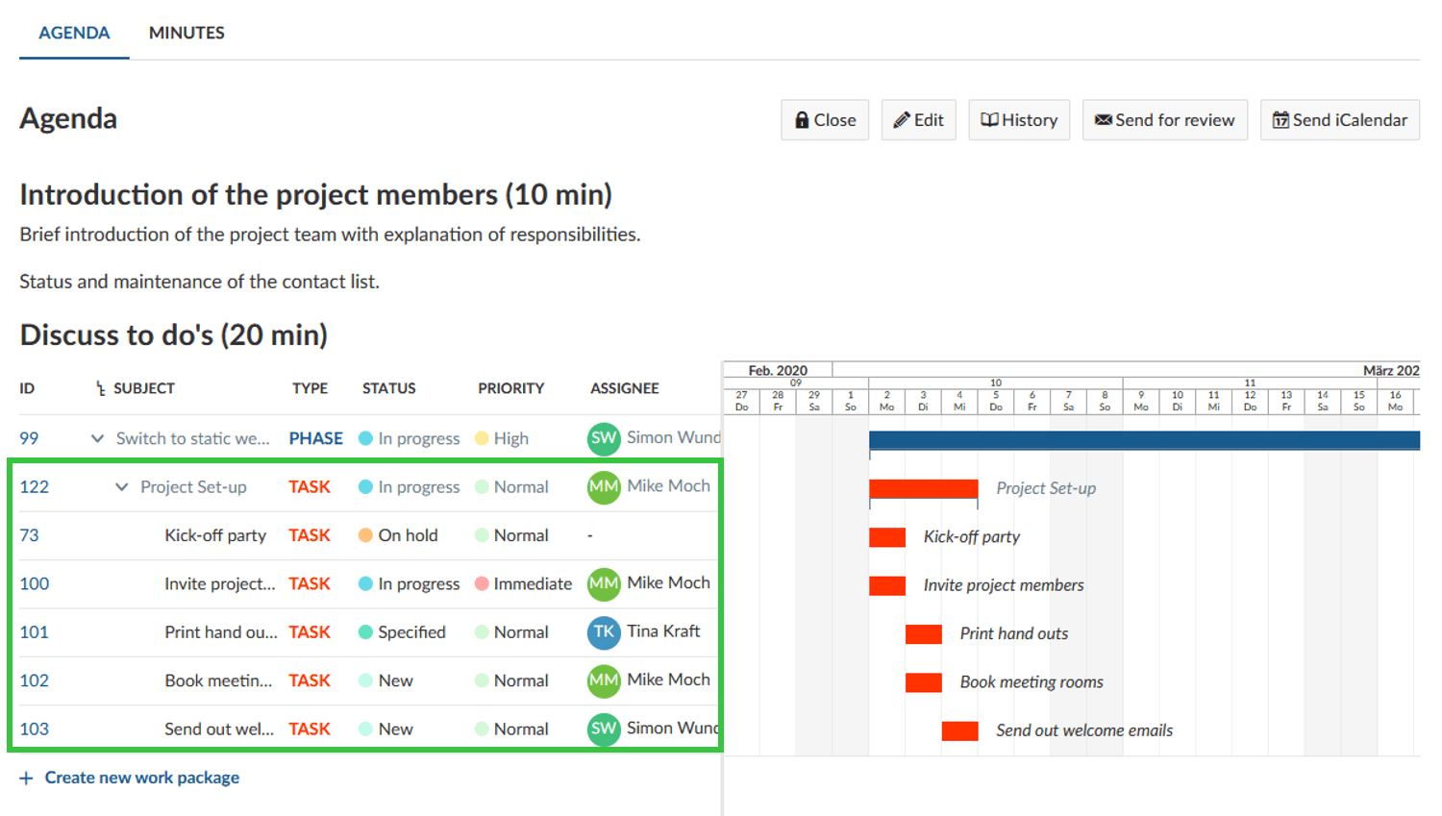Click the book icon on History button

coord(989,120)
